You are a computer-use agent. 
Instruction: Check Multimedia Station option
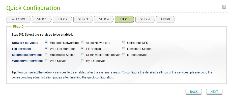pos(46,54)
